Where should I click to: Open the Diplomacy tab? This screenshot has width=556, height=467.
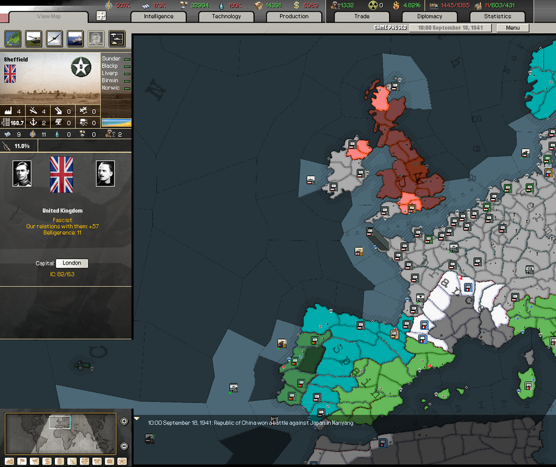pyautogui.click(x=429, y=17)
